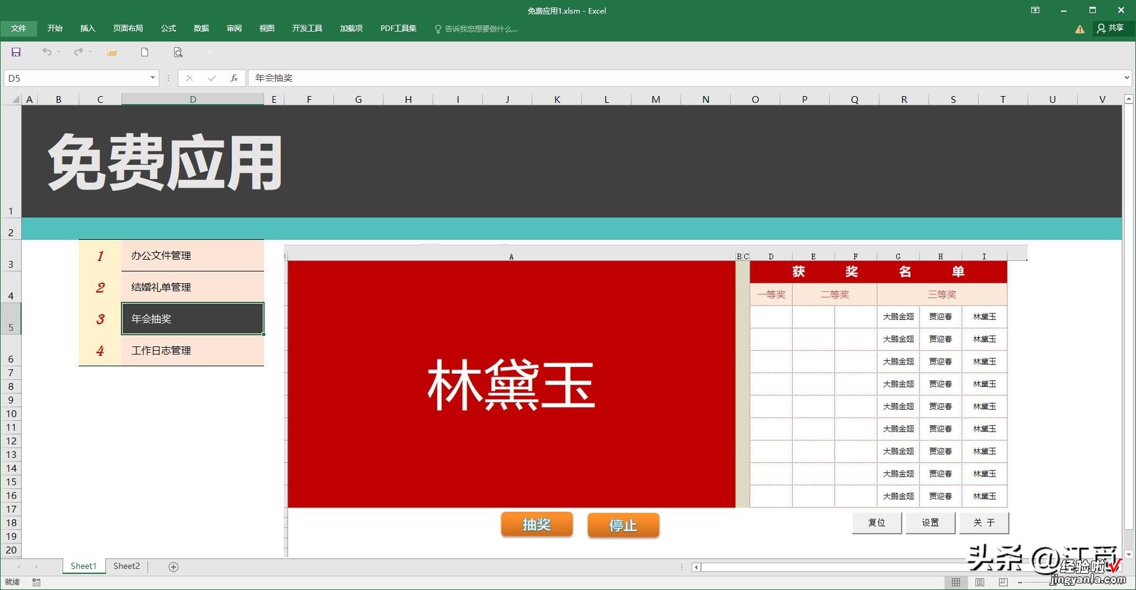Click the vertical scrollbar down arrow
Image resolution: width=1136 pixels, height=590 pixels.
(1129, 554)
